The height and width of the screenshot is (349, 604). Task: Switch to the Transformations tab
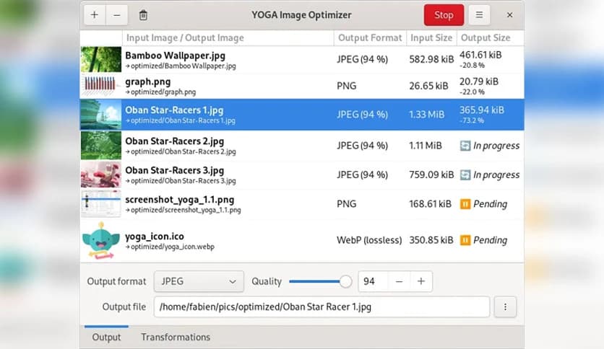[176, 337]
